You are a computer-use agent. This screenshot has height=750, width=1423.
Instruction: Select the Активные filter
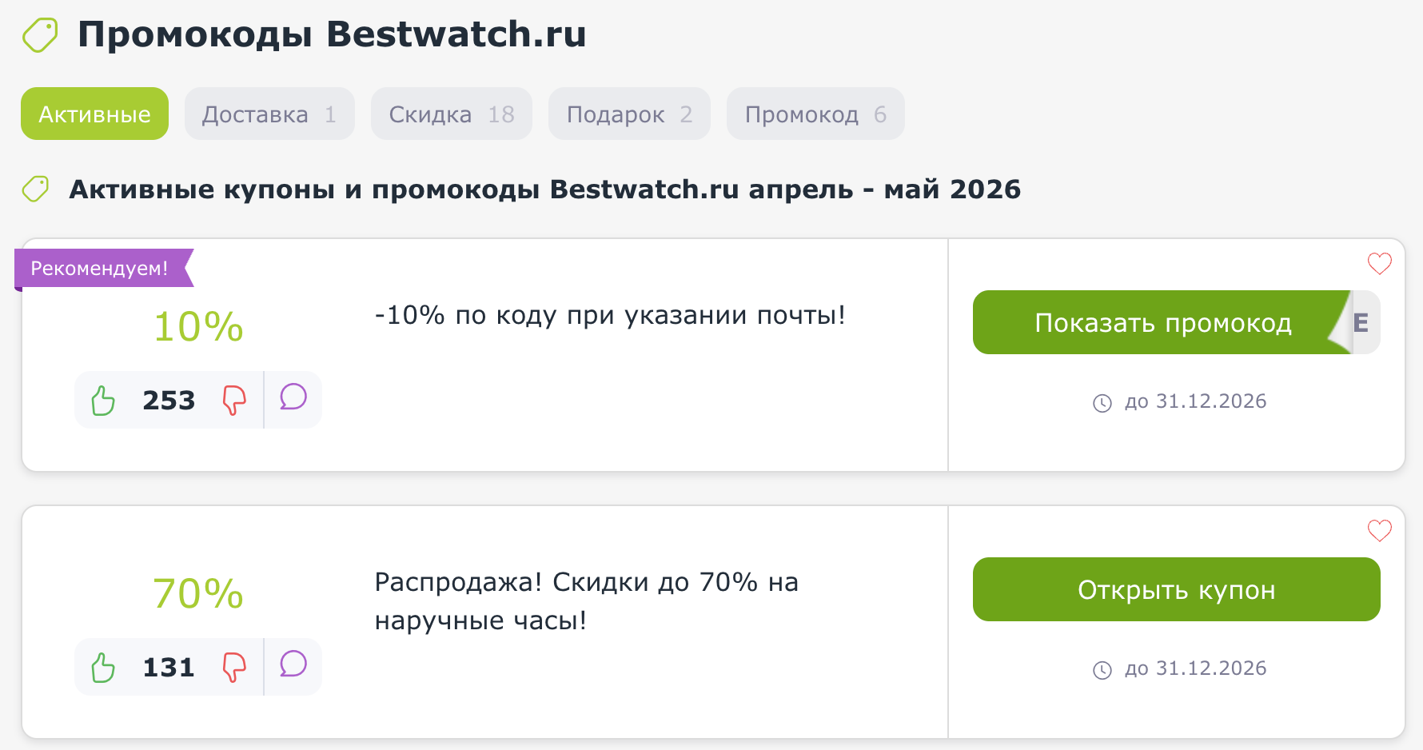tap(94, 114)
